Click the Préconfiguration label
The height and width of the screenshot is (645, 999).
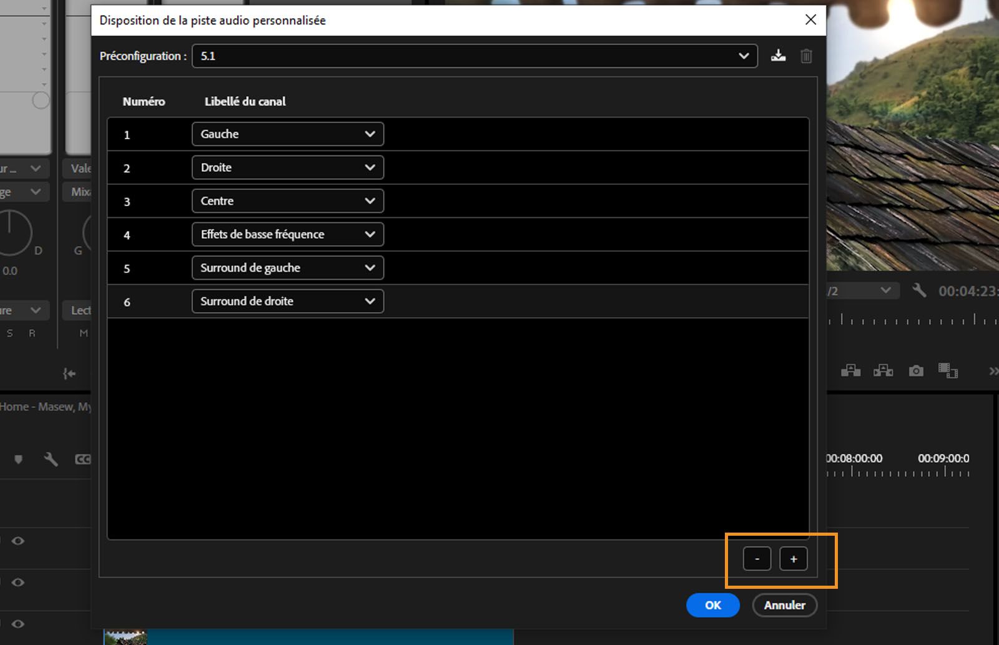[143, 56]
